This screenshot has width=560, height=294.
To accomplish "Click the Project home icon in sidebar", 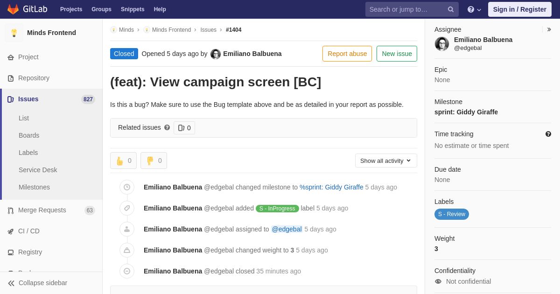I will [x=10, y=57].
